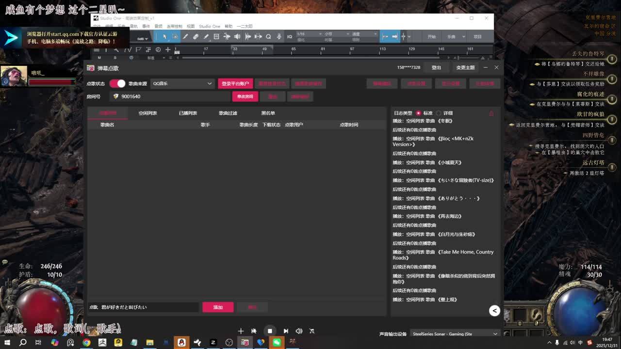Open the 1/16 quantize dropdown in Studio One

(309, 34)
